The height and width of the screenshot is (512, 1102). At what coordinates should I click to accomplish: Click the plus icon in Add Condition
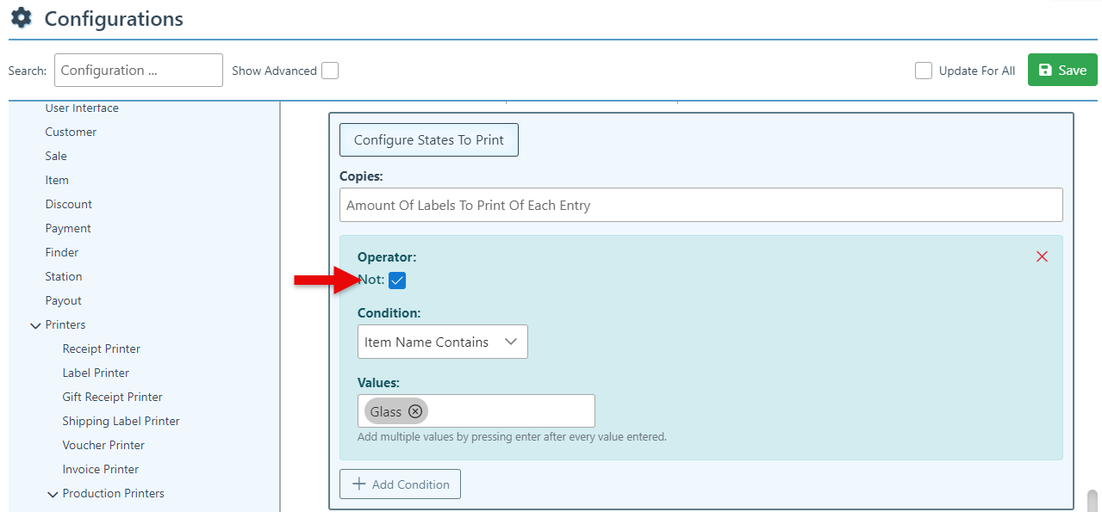(x=360, y=484)
